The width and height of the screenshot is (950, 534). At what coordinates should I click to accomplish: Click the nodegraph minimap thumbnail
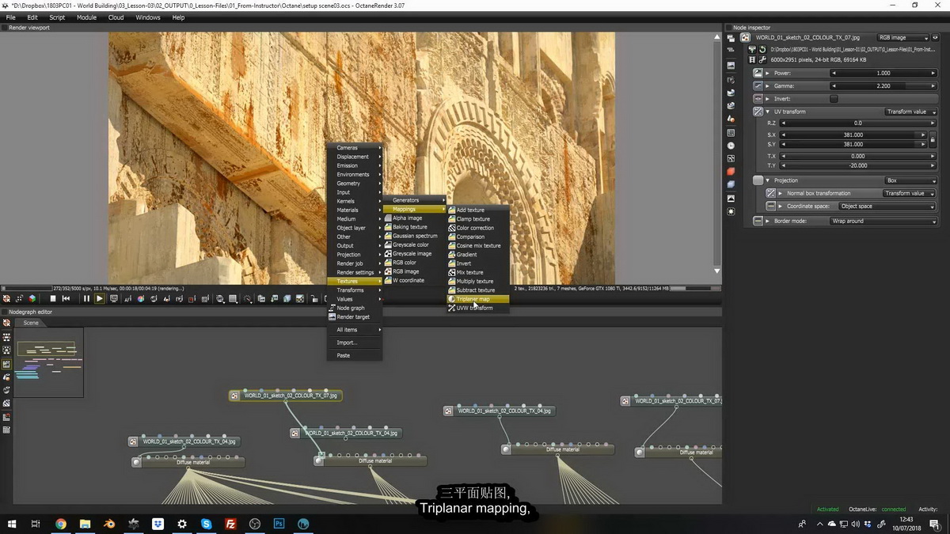pos(48,362)
